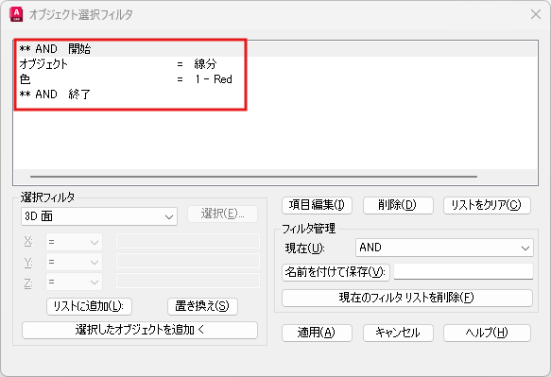
Task: Click the リストをクリア(C) button
Action: (487, 205)
